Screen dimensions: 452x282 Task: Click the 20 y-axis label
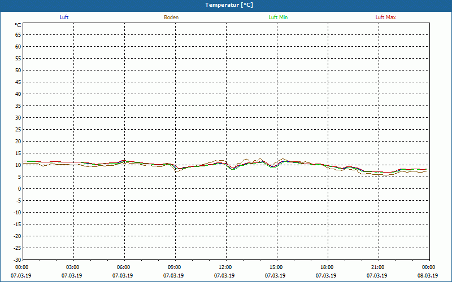click(18, 142)
